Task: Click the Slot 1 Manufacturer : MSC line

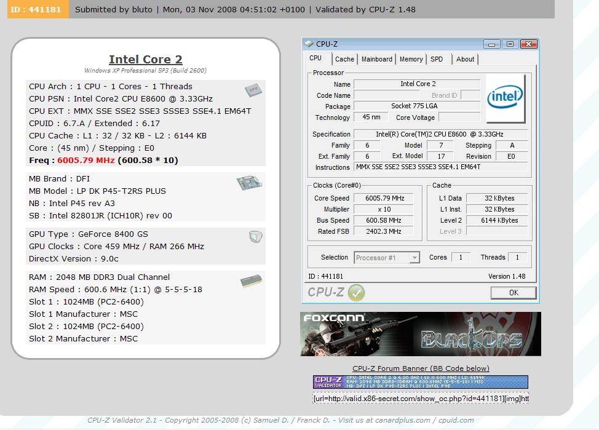Action: click(x=83, y=314)
